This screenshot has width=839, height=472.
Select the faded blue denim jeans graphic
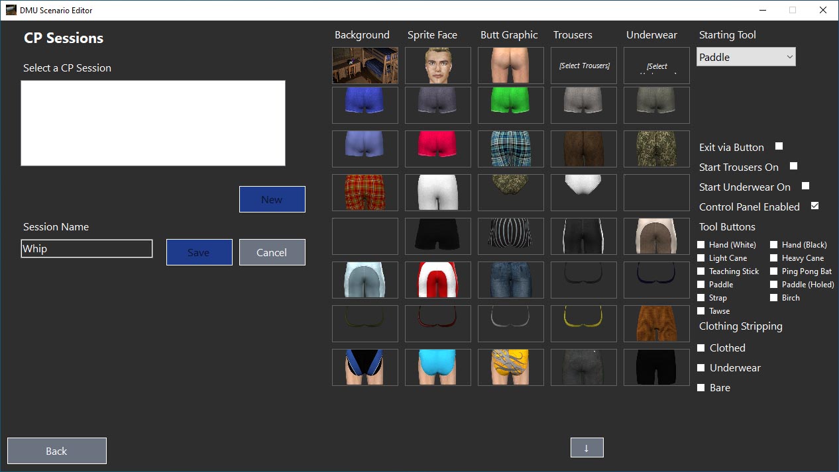point(511,279)
